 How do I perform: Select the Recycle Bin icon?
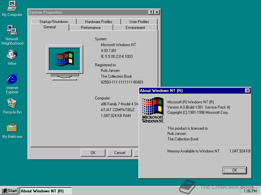tap(12, 106)
